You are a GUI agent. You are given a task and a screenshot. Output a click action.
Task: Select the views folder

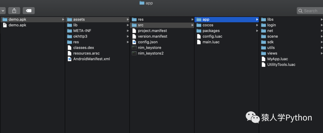click(291, 53)
